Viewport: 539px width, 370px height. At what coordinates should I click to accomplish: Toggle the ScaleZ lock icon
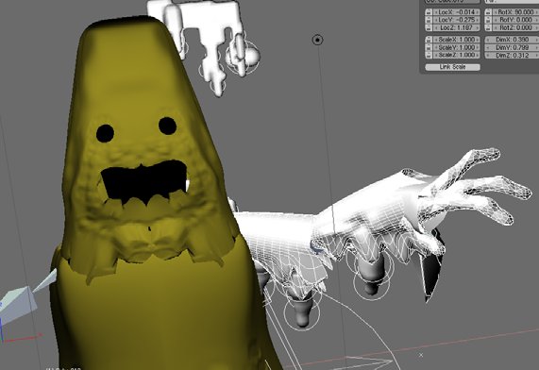429,55
